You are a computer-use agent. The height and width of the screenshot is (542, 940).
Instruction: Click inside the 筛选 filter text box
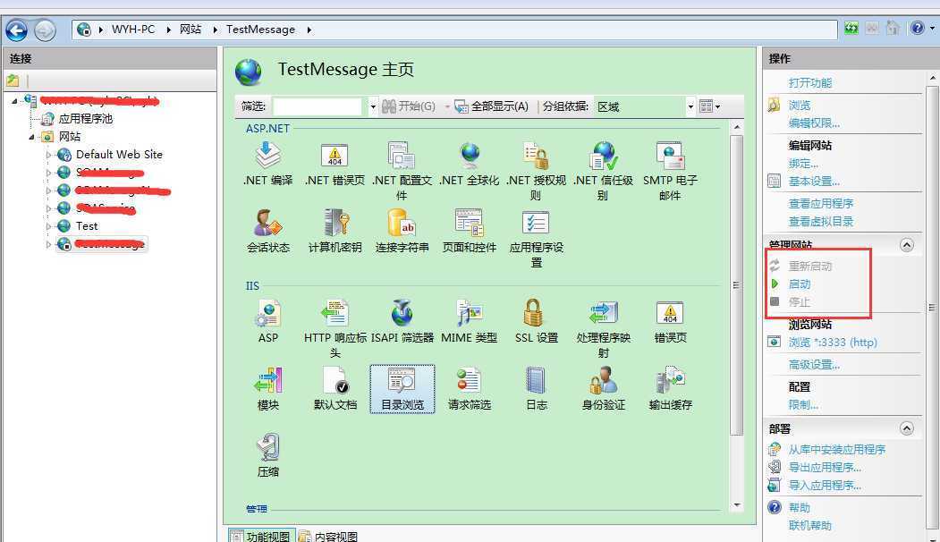point(318,106)
